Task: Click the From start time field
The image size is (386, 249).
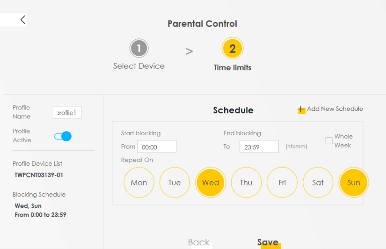Action: click(157, 147)
